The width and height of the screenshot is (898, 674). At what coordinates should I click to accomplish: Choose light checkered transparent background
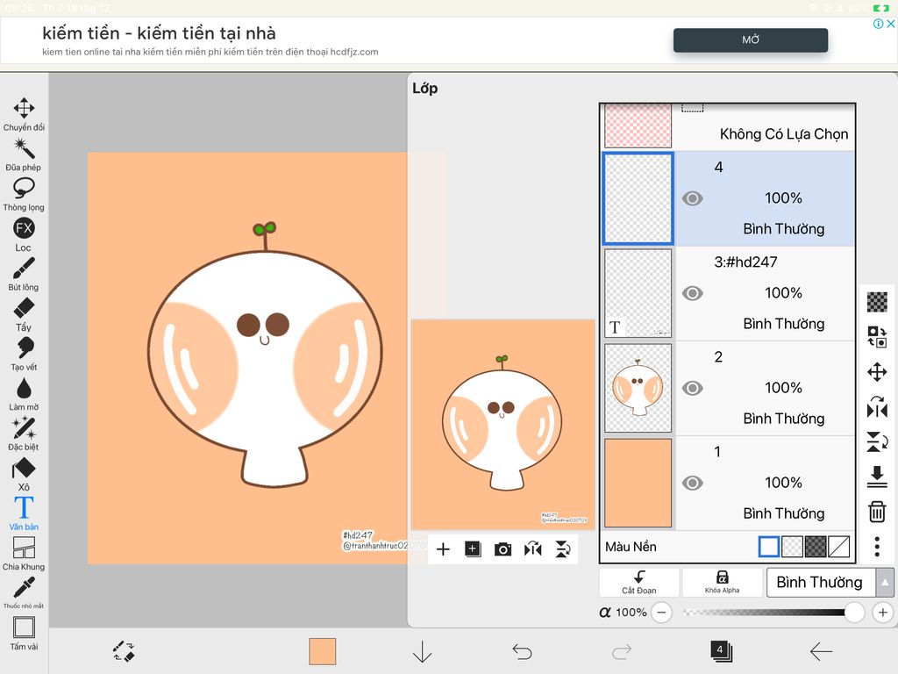click(792, 547)
